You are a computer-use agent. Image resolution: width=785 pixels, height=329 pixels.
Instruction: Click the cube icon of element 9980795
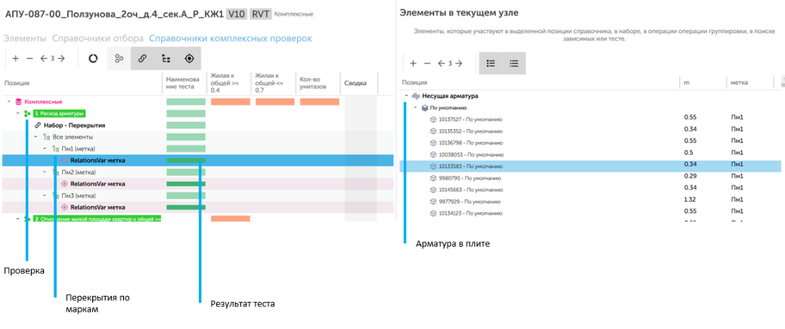[x=433, y=178]
